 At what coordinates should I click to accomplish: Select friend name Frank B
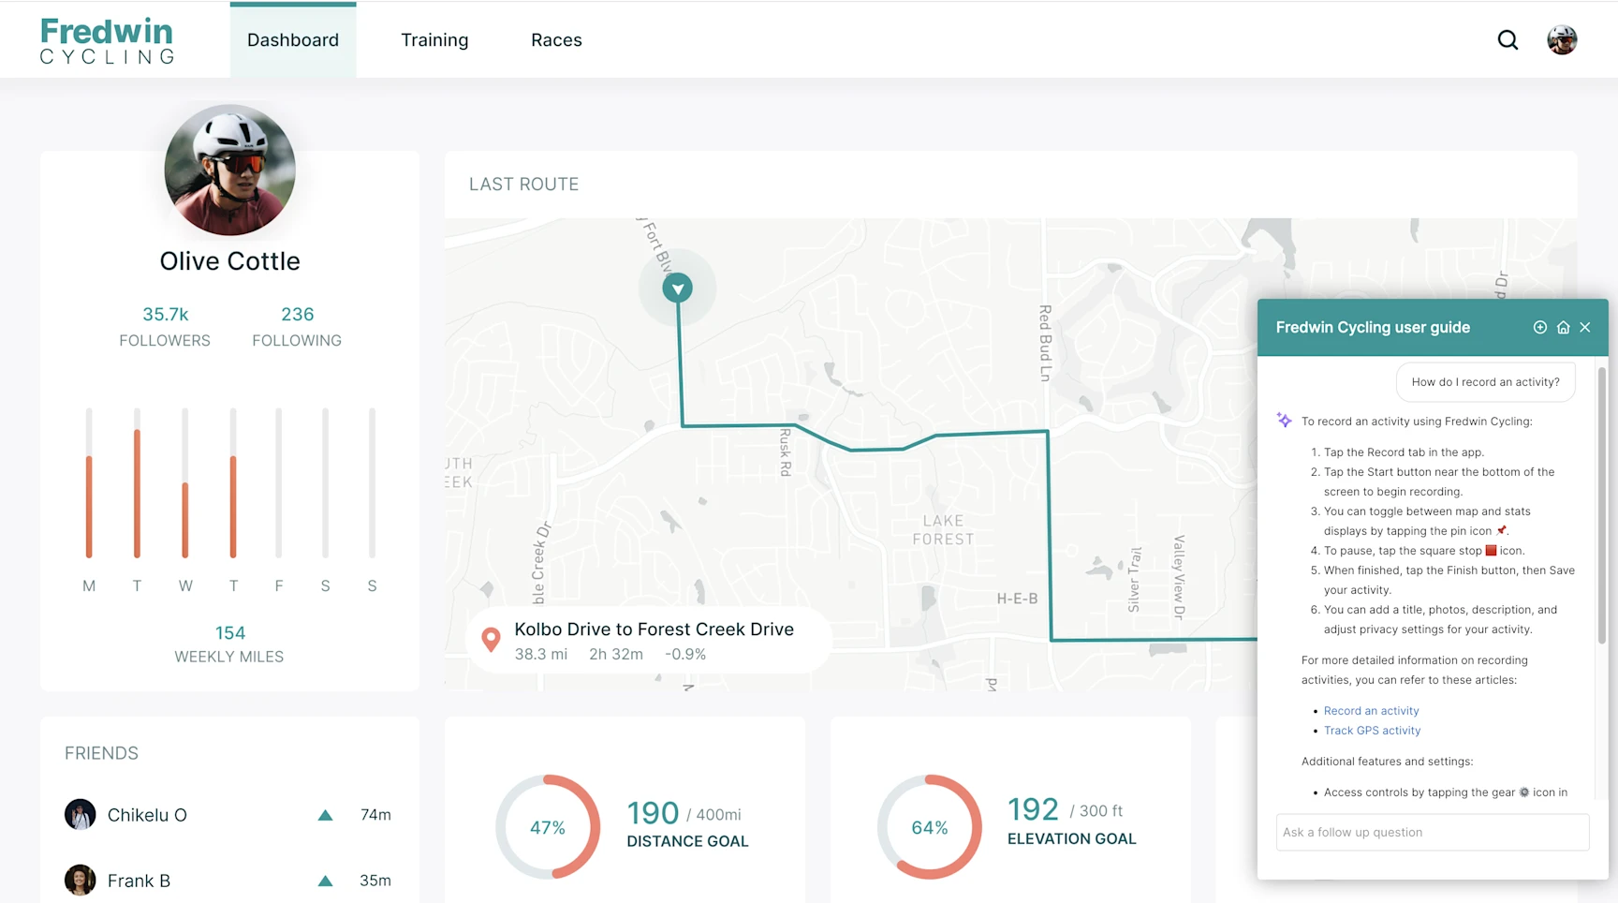pos(139,881)
